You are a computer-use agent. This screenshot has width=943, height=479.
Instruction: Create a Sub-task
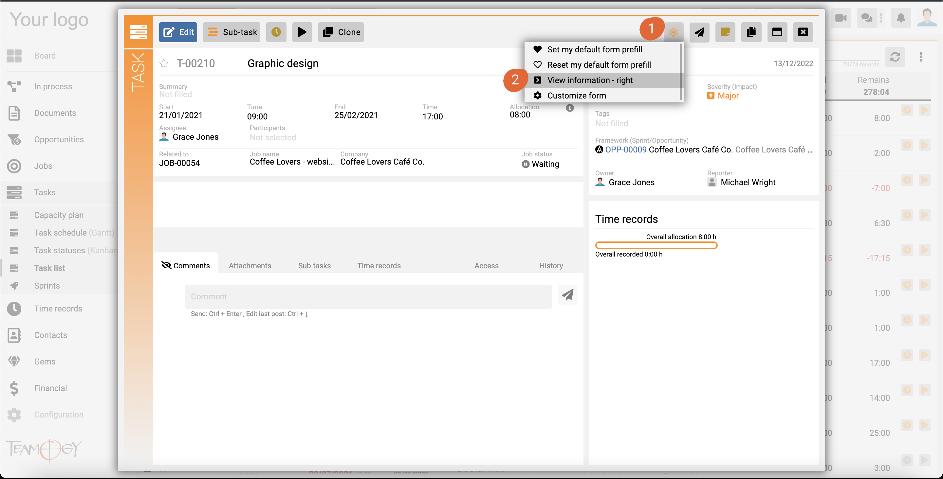pyautogui.click(x=232, y=32)
